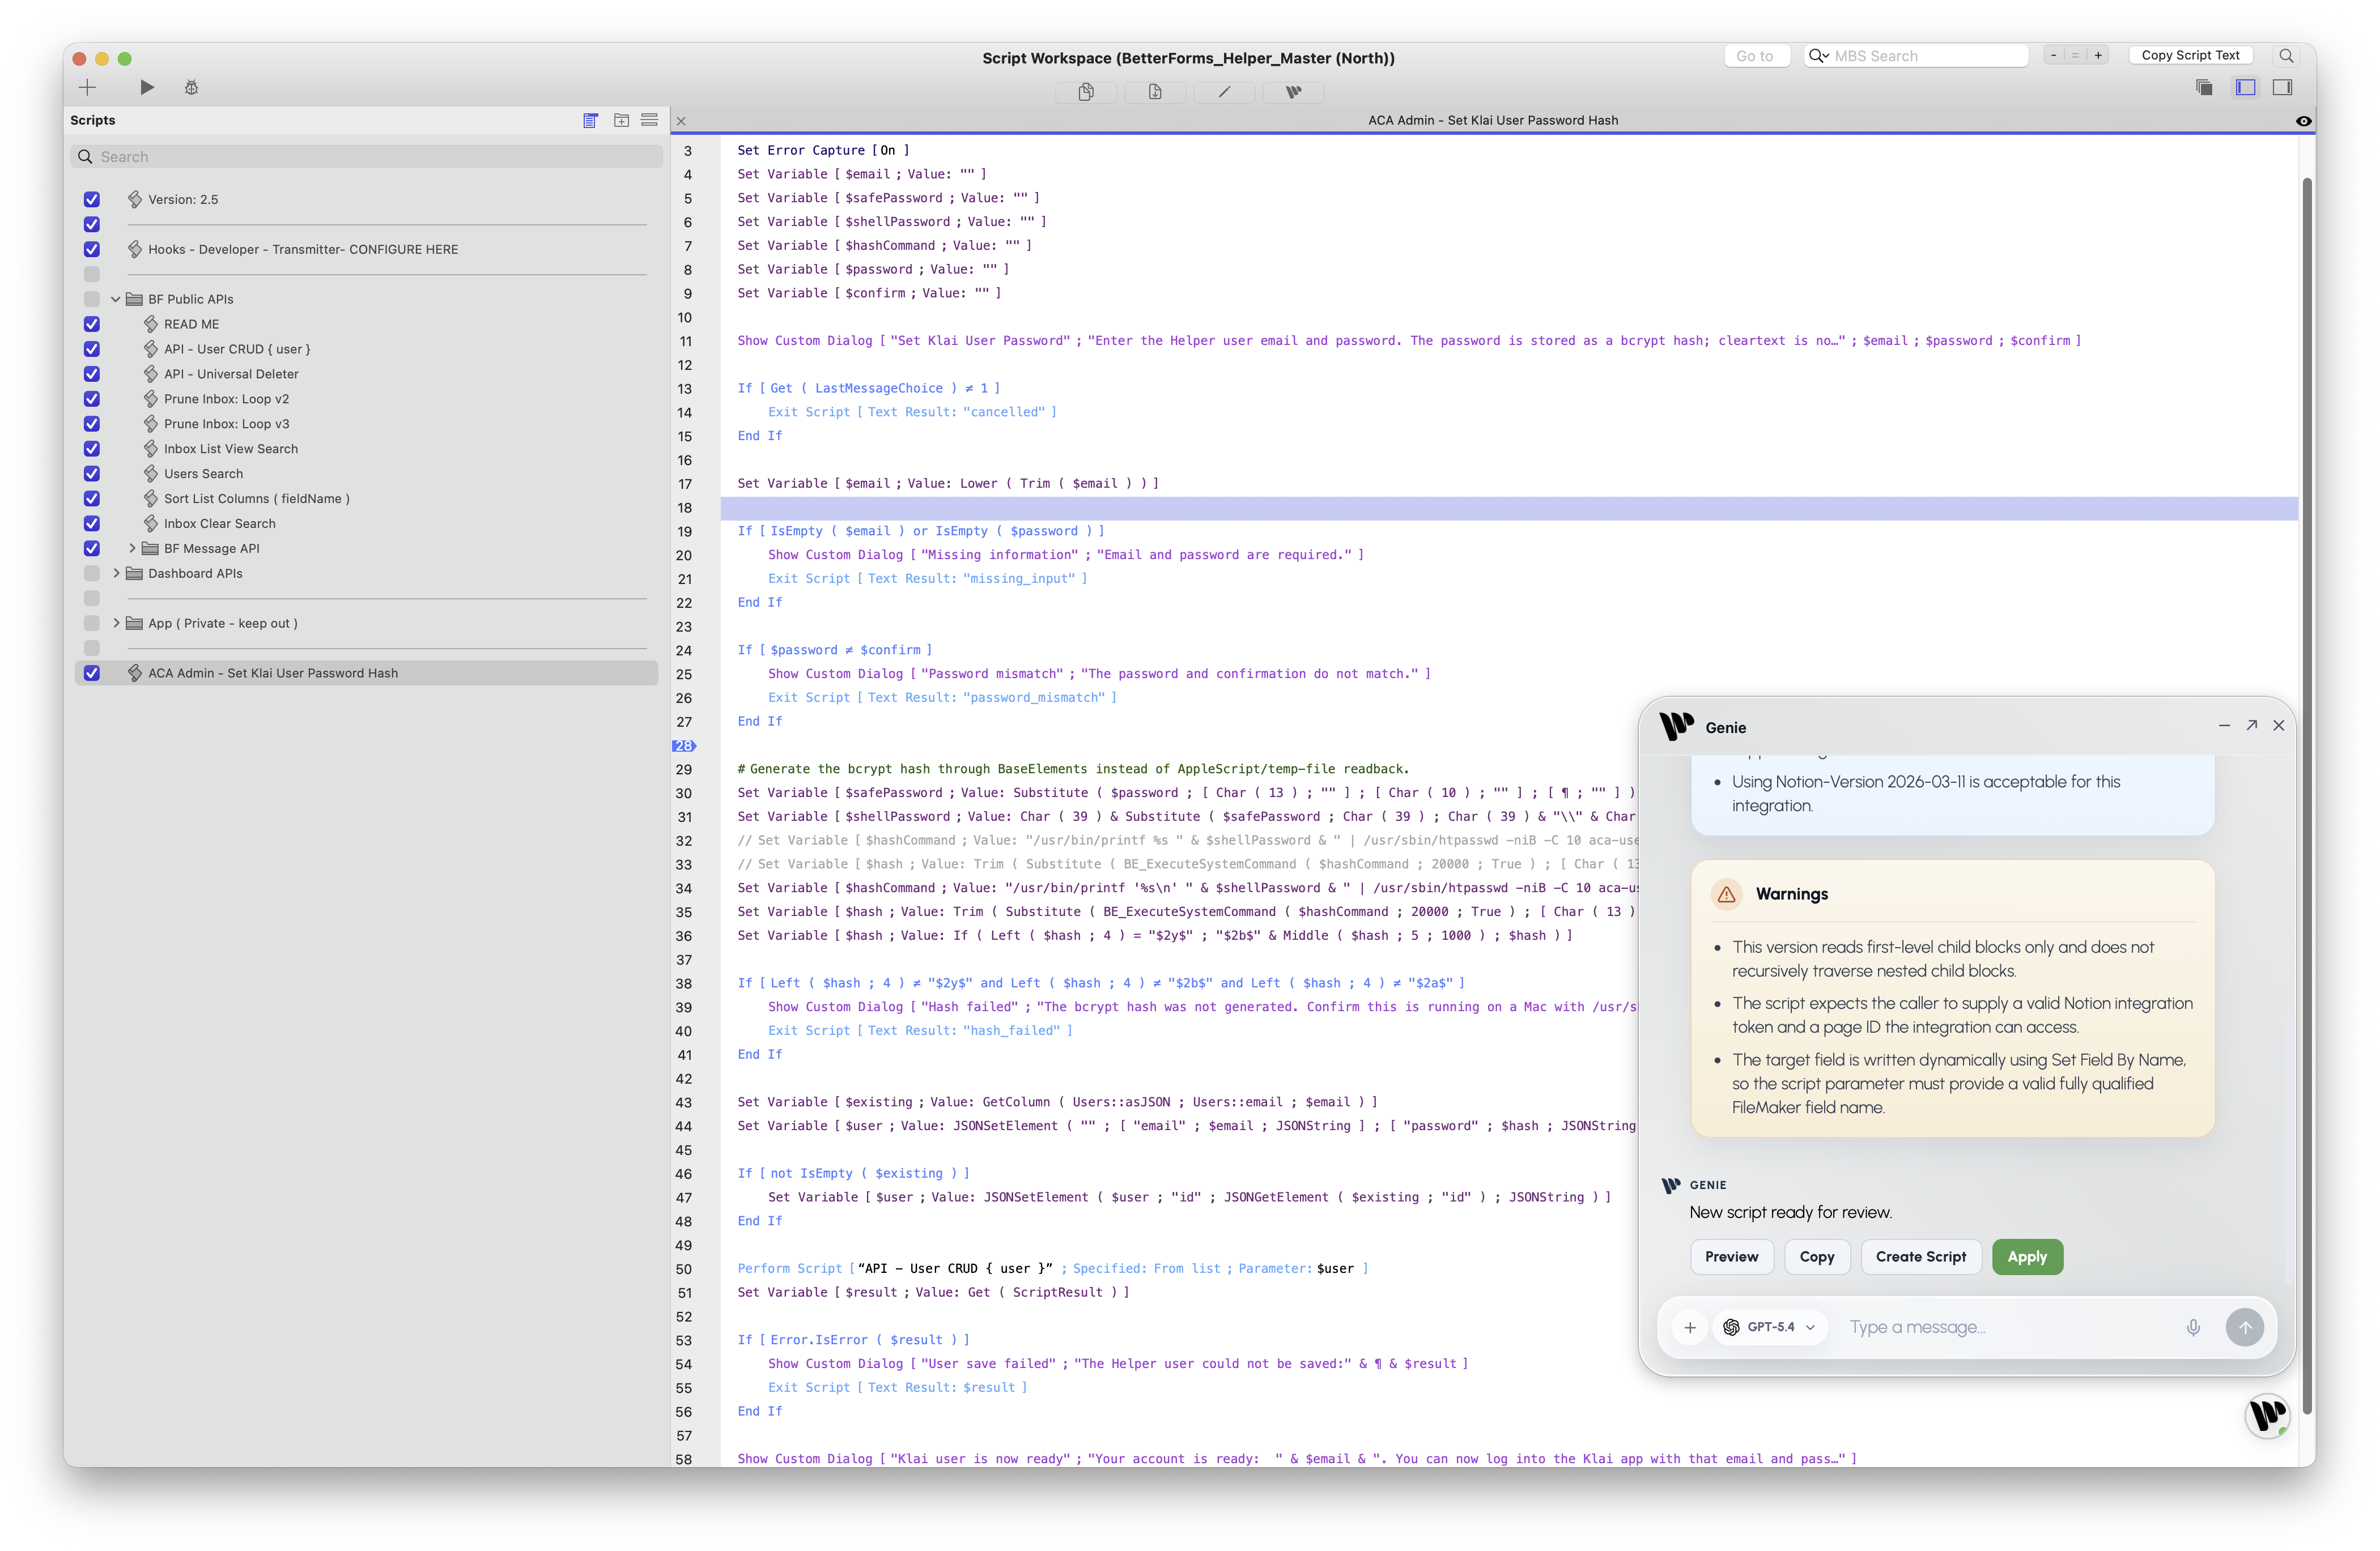Click the Genie logo in the panel header
The height and width of the screenshot is (1551, 2380).
[1677, 727]
